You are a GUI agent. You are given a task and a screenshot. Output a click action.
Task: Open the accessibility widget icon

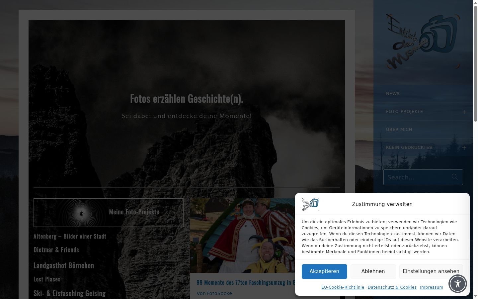(x=458, y=283)
